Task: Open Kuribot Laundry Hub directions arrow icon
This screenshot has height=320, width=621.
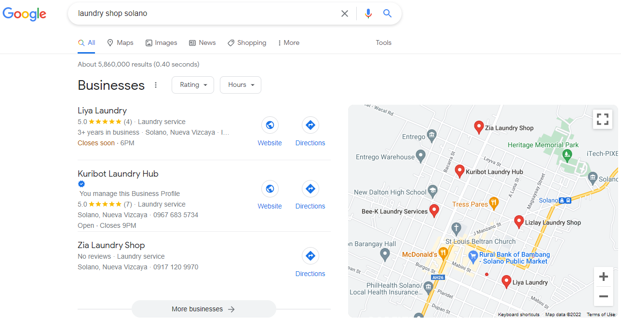Action: (x=310, y=188)
